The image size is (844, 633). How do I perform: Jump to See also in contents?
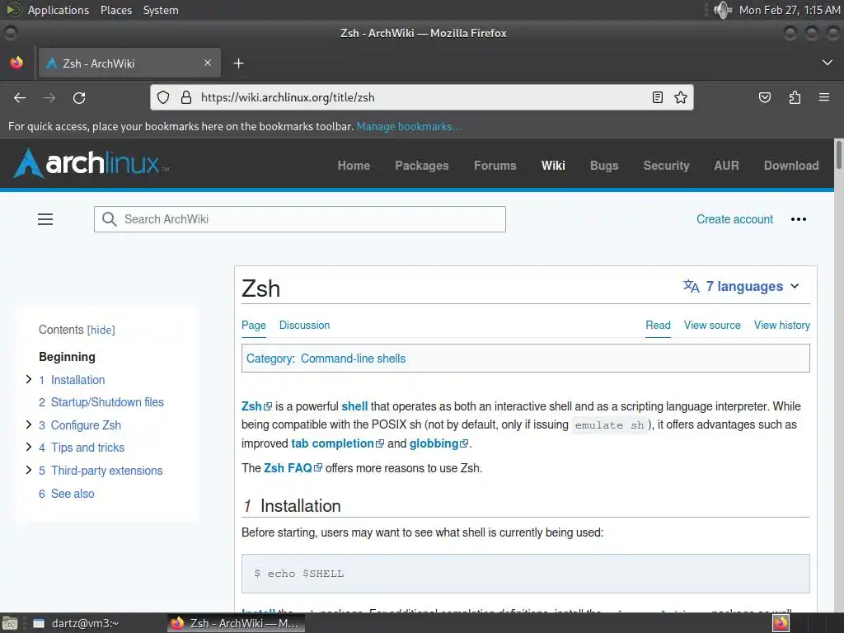pyautogui.click(x=73, y=494)
